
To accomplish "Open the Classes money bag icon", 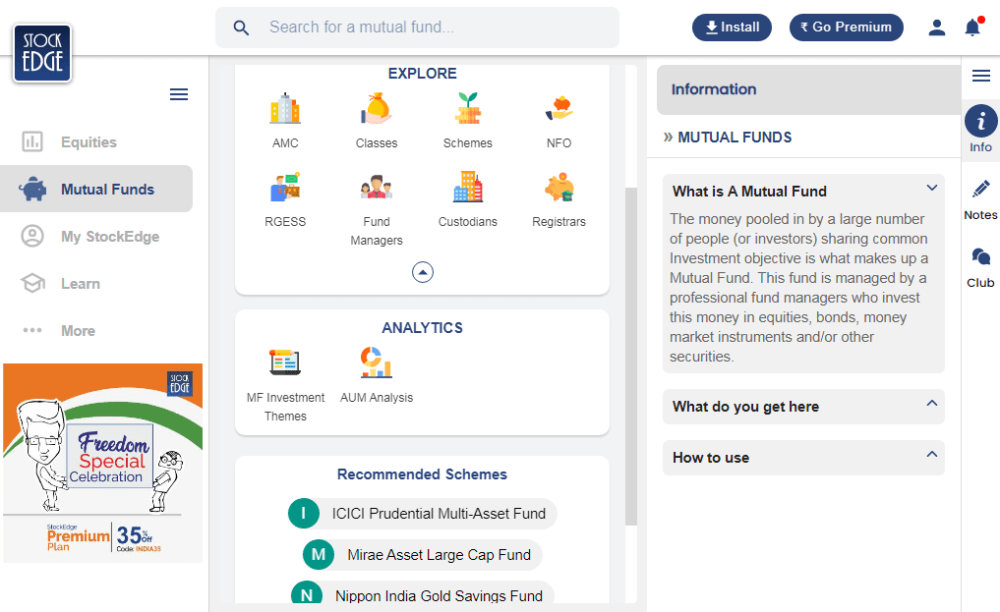I will 377,108.
